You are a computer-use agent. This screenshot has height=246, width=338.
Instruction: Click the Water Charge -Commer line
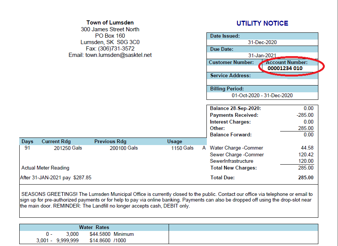pyautogui.click(x=236, y=148)
